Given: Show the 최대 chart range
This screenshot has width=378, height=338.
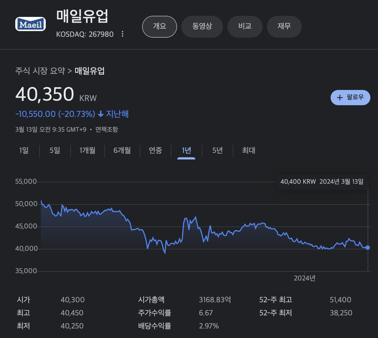Looking at the screenshot, I should tap(249, 150).
